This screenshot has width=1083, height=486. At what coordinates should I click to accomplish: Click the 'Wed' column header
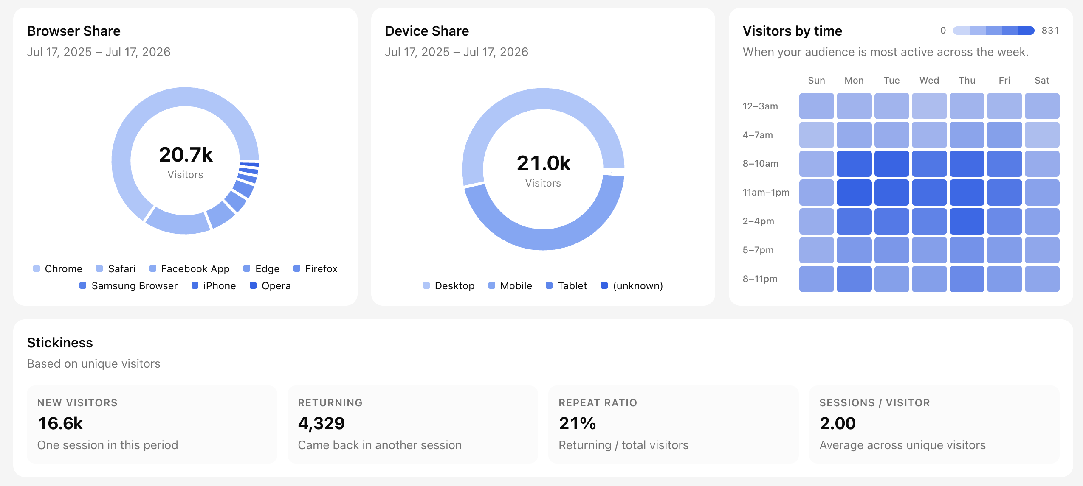[x=929, y=81]
